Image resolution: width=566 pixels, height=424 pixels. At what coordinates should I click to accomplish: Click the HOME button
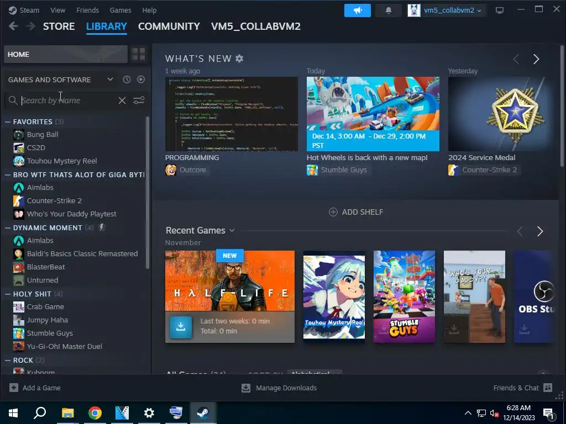pyautogui.click(x=66, y=55)
